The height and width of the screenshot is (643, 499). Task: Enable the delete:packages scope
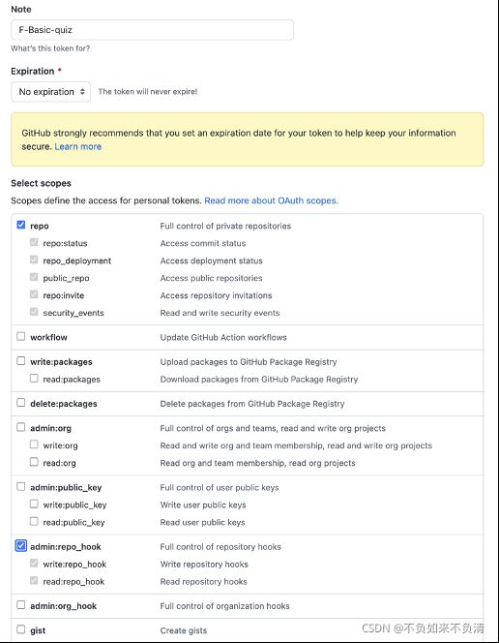(x=21, y=403)
